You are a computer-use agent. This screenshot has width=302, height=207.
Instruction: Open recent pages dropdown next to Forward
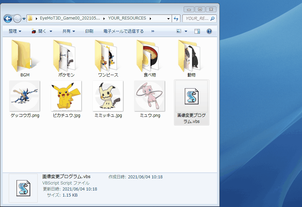pyautogui.click(x=24, y=19)
